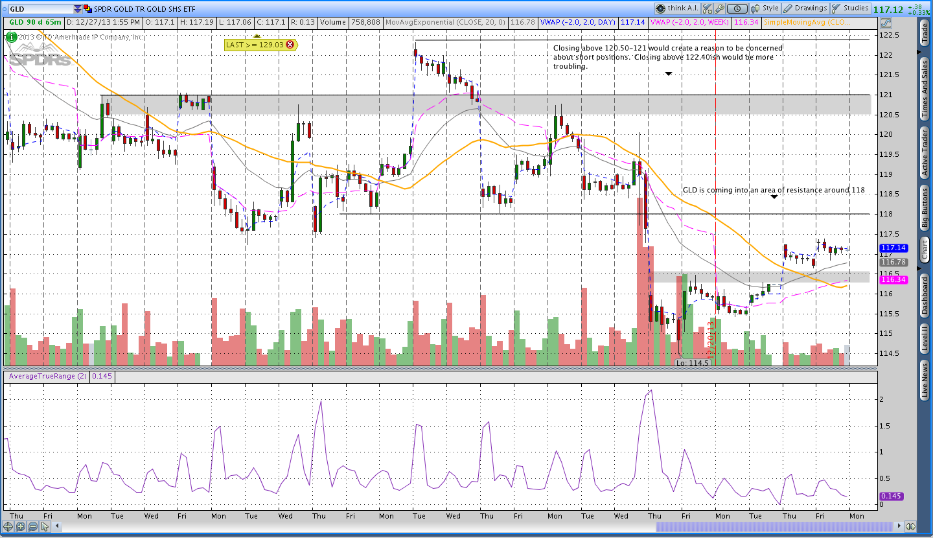The width and height of the screenshot is (933, 538).
Task: Click the purple horizontal scrollbar thumb
Action: point(774,526)
